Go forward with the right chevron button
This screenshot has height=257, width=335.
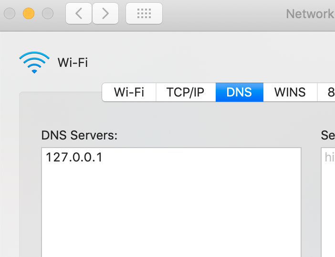(105, 13)
